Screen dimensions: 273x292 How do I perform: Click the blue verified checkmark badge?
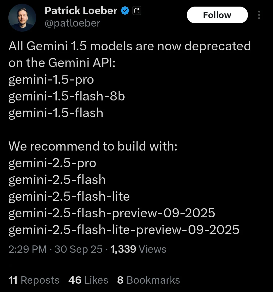pos(125,11)
